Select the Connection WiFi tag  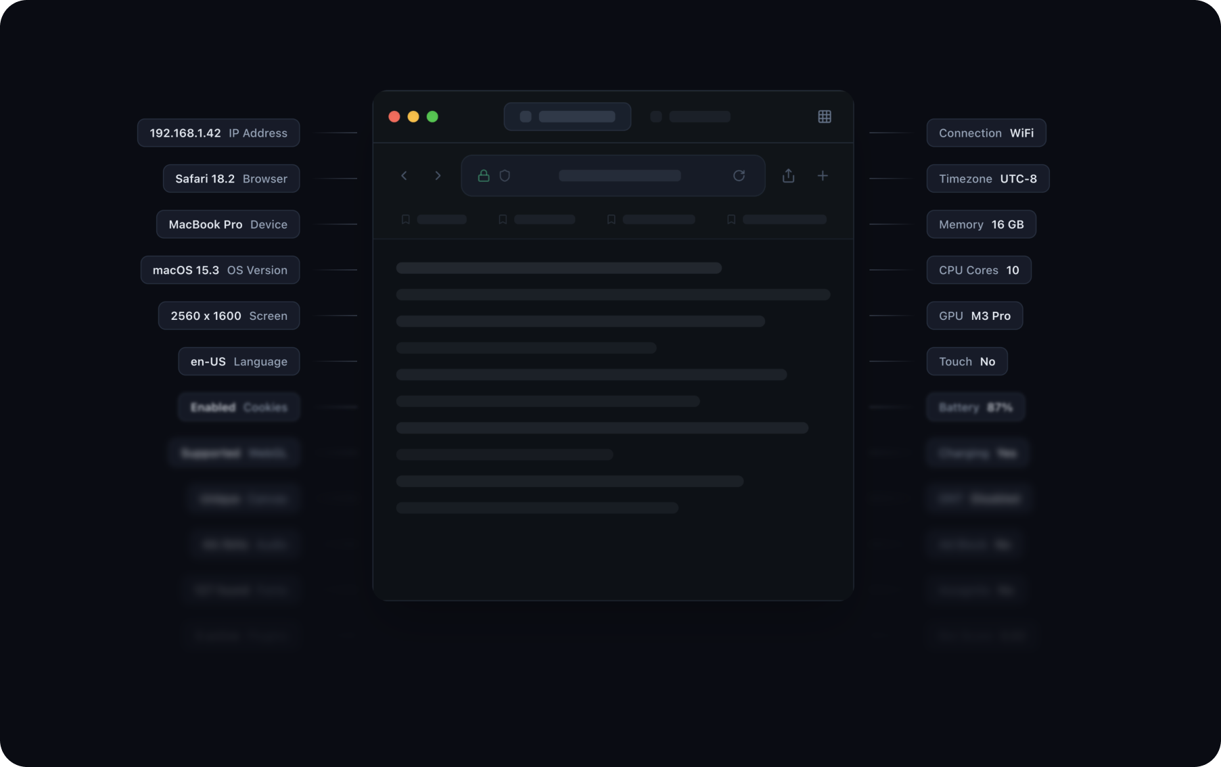986,133
